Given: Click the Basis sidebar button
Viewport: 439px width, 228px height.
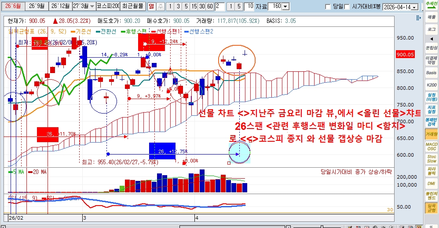Looking at the screenshot, I should tap(431, 73).
